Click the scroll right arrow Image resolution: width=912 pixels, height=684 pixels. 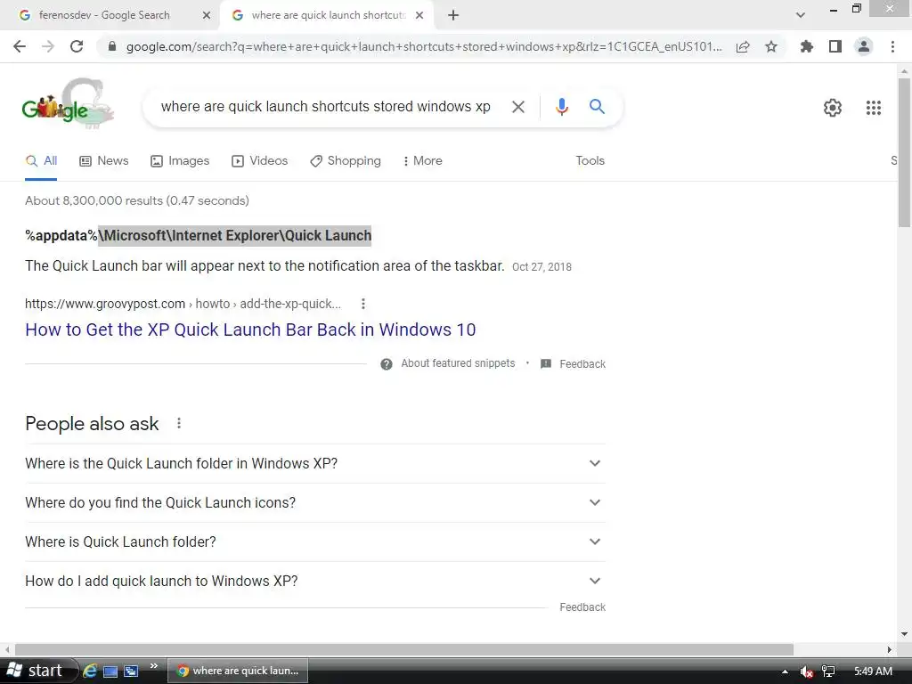890,649
